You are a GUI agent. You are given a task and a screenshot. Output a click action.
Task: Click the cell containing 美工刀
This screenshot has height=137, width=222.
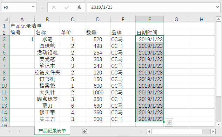[47, 119]
